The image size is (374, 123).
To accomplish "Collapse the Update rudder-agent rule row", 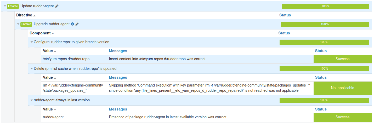I will tap(5, 6).
